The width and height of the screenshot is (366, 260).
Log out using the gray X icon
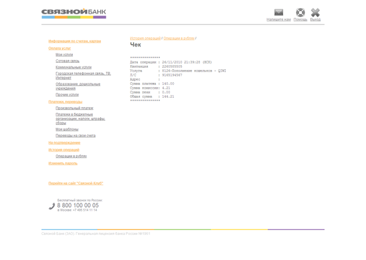click(315, 12)
